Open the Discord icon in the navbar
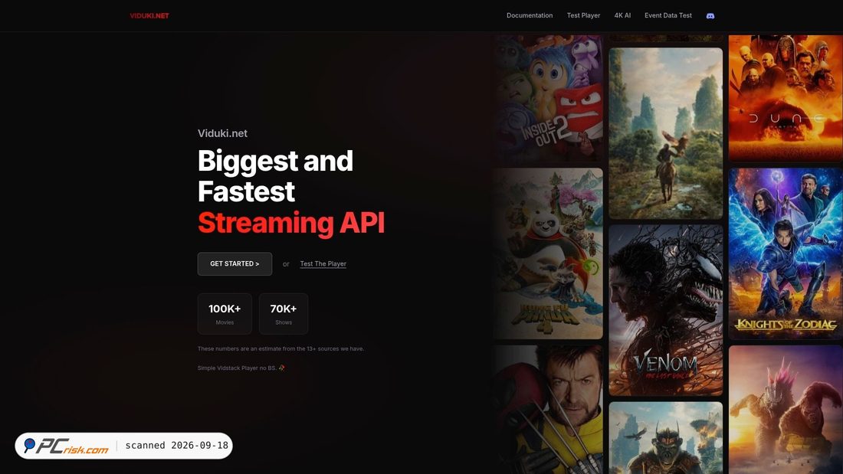 point(710,15)
